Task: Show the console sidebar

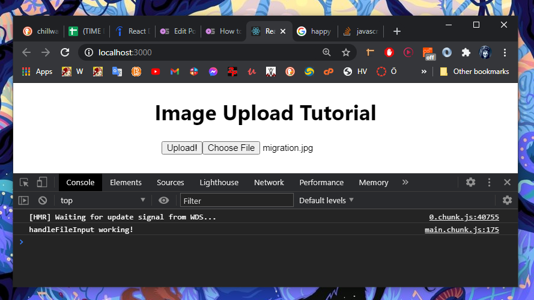Action: (x=23, y=200)
